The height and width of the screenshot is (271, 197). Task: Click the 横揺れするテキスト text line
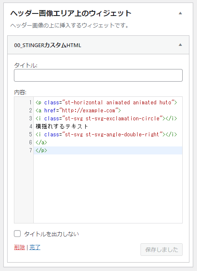point(62,126)
